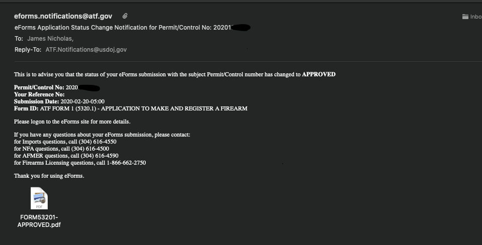Click sender address eforms.notifications@atf.gov
Image resolution: width=482 pixels, height=245 pixels.
click(x=63, y=16)
